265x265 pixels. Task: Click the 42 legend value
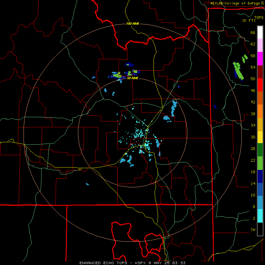(253, 102)
